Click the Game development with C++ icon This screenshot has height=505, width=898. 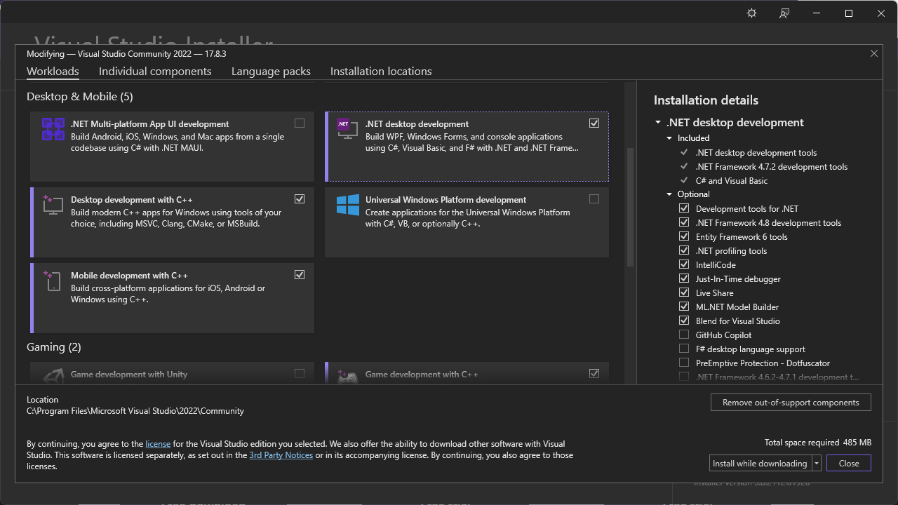pos(347,377)
